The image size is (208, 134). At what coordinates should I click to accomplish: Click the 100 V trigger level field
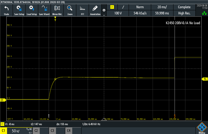coord(118,13)
